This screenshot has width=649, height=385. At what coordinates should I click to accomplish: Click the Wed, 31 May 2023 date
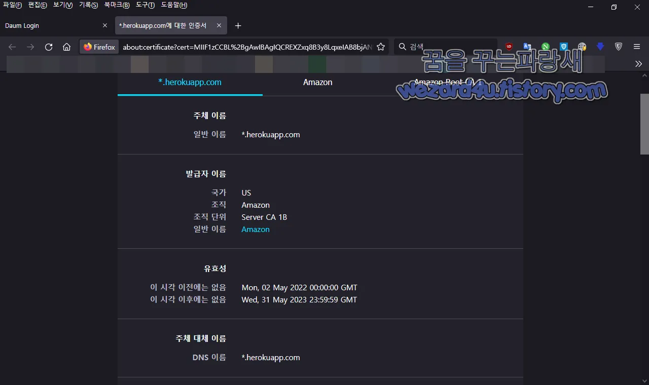pyautogui.click(x=299, y=300)
